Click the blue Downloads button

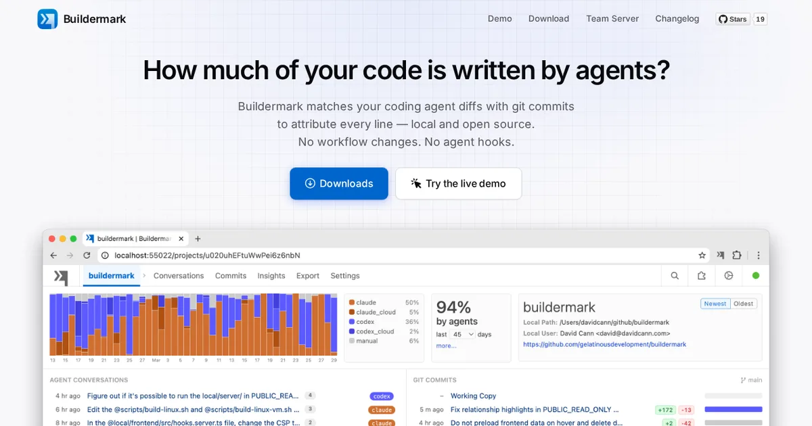pyautogui.click(x=339, y=183)
